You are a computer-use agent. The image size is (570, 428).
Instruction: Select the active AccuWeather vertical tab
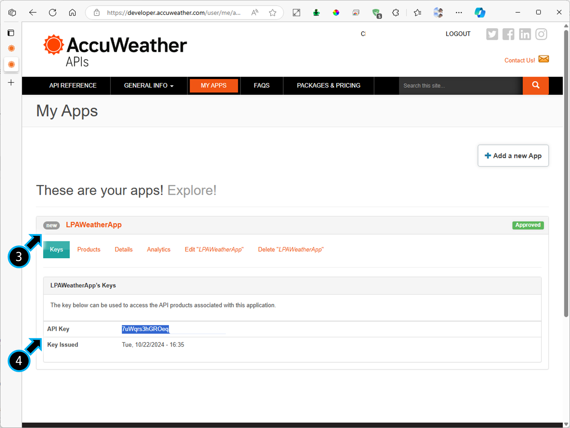[11, 64]
